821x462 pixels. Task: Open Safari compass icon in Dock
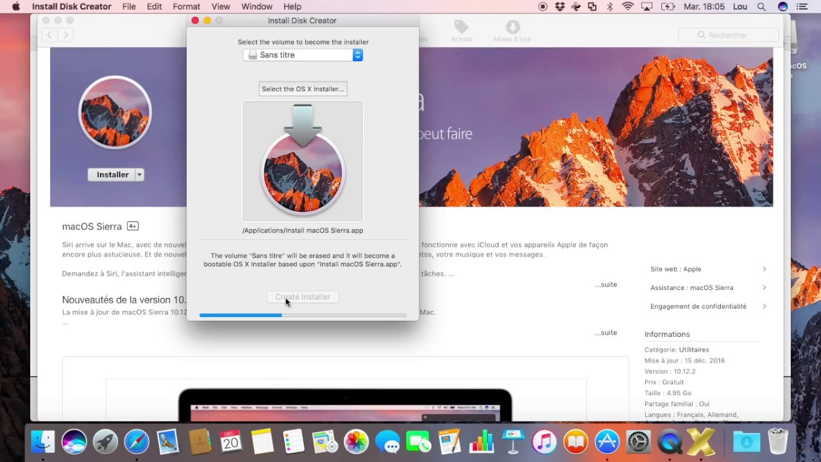pos(137,441)
